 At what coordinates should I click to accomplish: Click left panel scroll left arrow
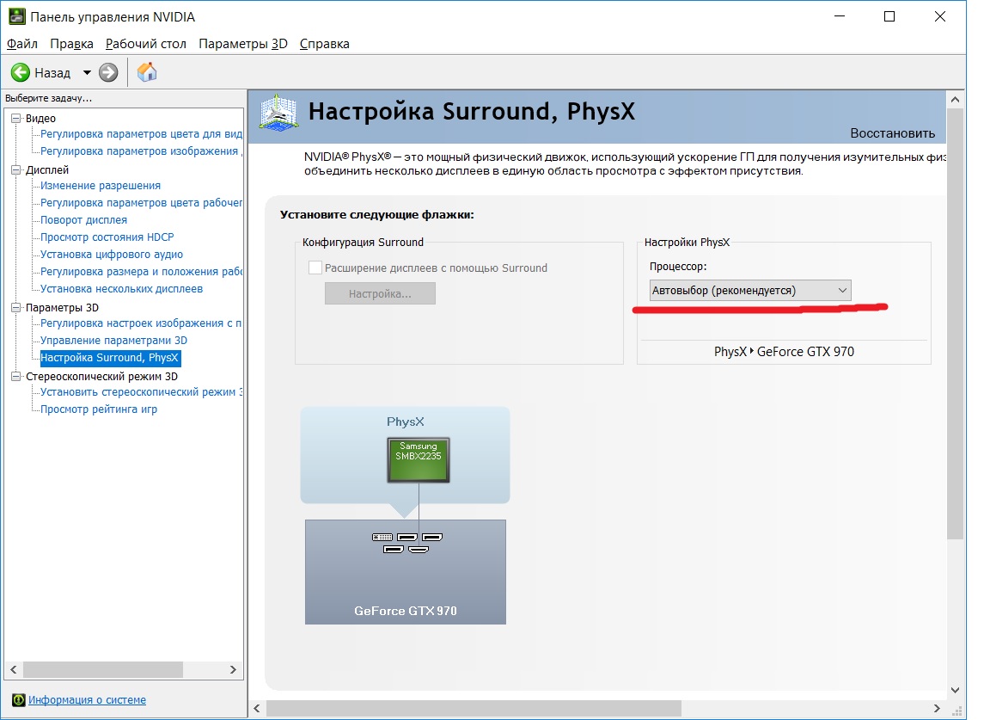pos(14,669)
